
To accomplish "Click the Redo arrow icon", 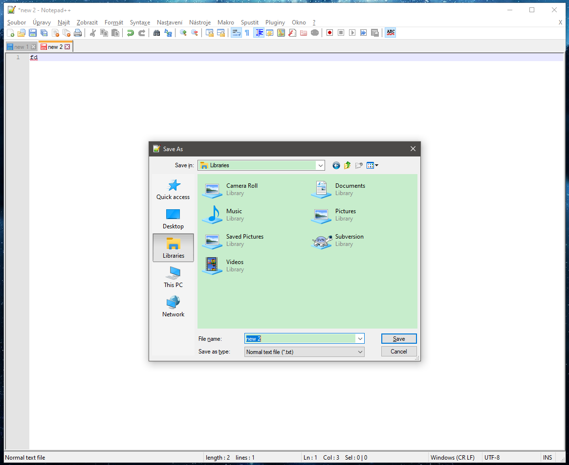I will (x=142, y=33).
